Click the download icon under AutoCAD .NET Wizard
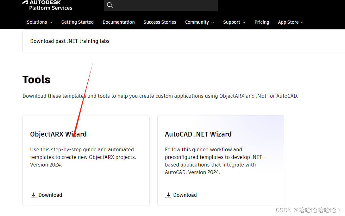345x216 pixels. 168,195
